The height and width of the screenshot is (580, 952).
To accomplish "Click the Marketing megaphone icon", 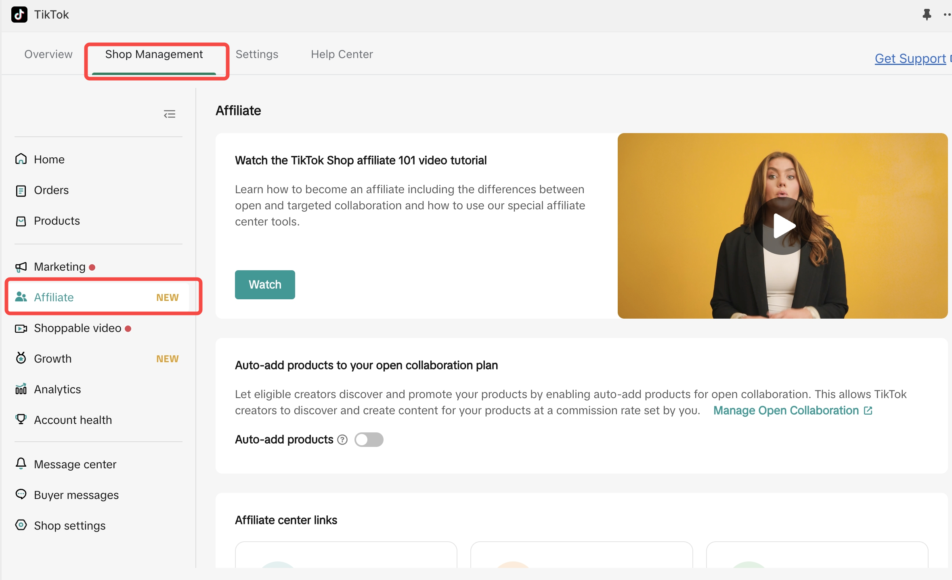I will click(x=21, y=267).
